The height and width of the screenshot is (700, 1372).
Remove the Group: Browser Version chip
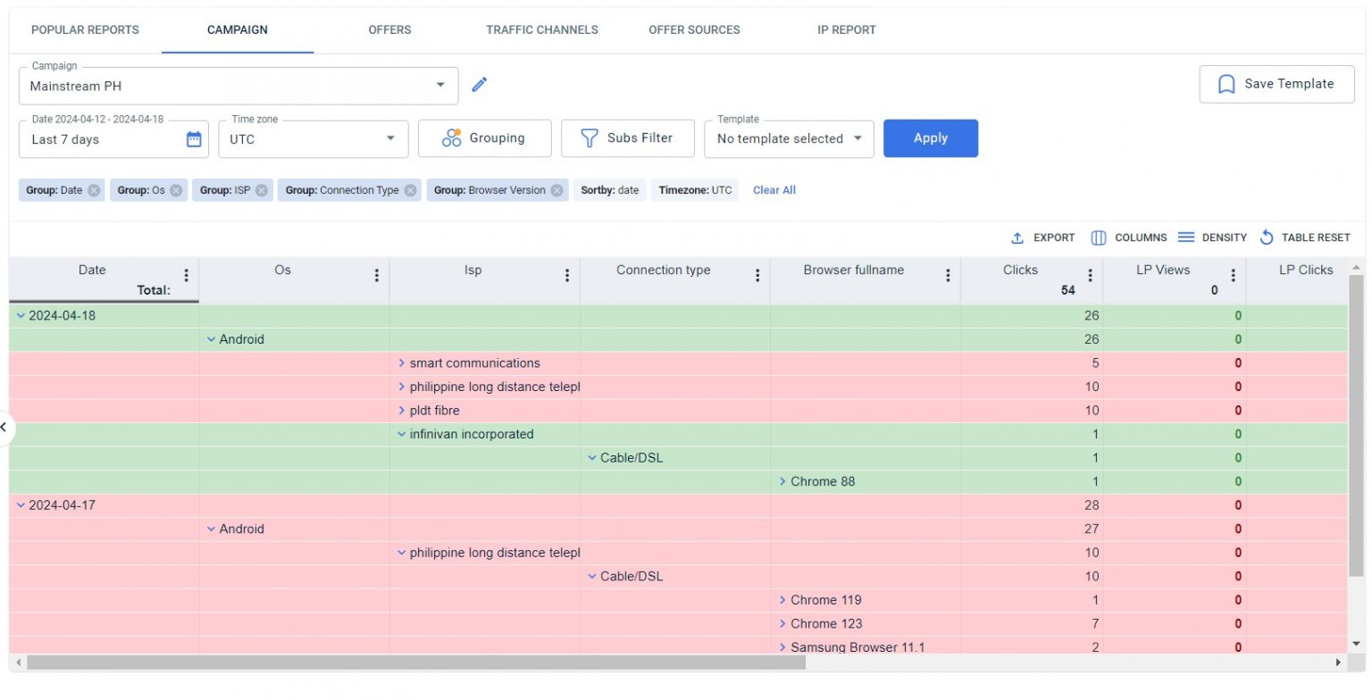[556, 189]
